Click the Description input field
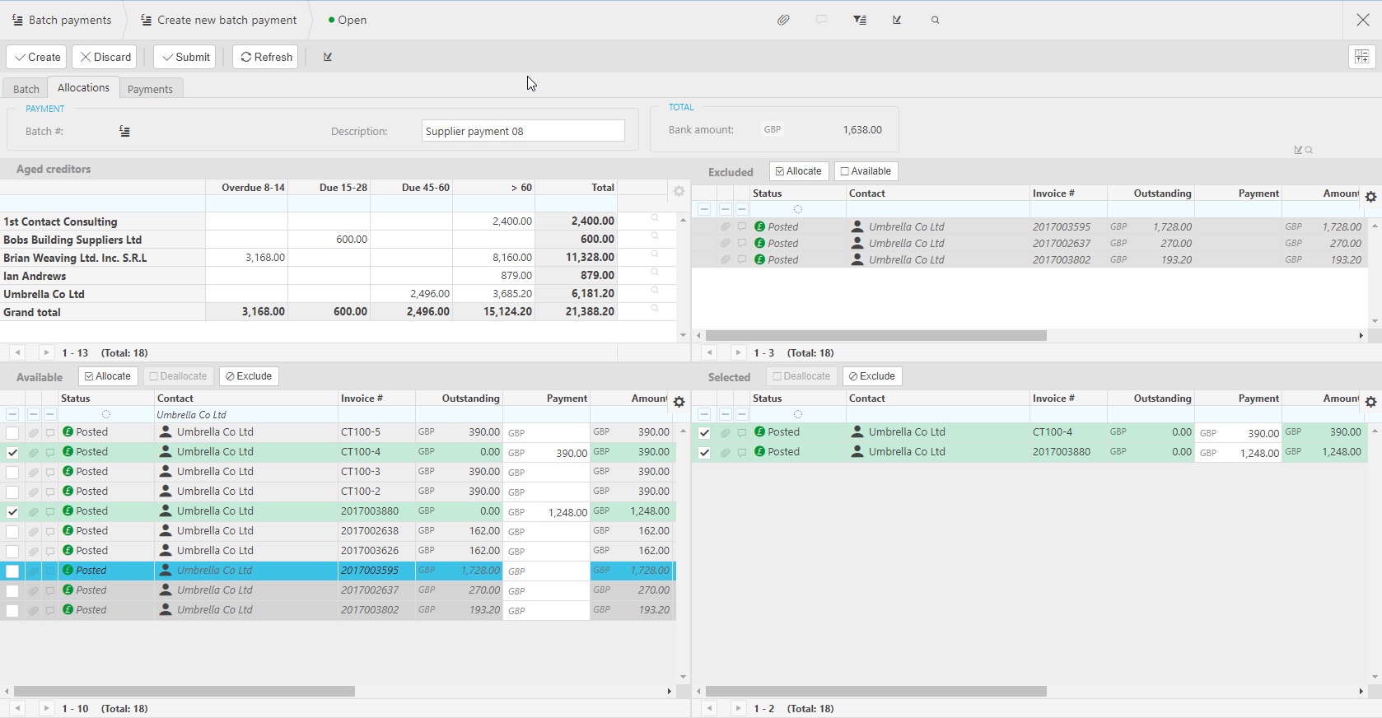1382x718 pixels. coord(523,131)
